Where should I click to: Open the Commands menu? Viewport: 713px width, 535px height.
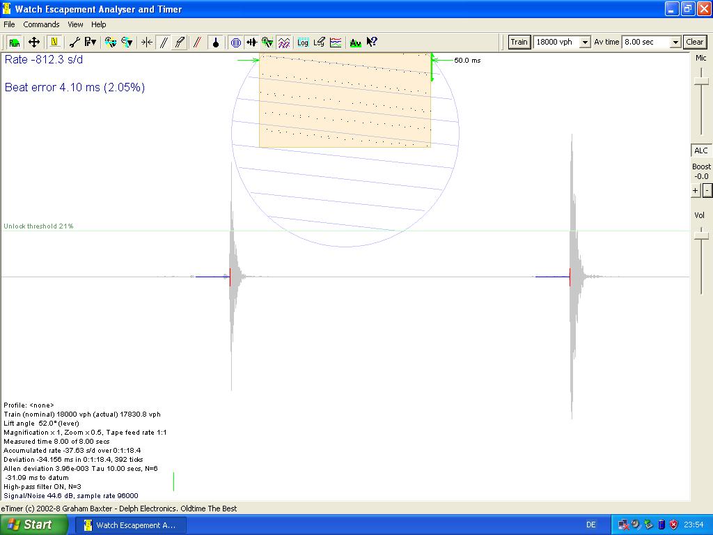point(41,24)
